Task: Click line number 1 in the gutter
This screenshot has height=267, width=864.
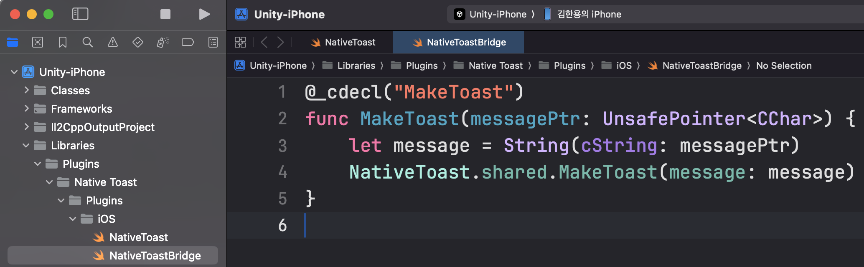Action: click(282, 92)
